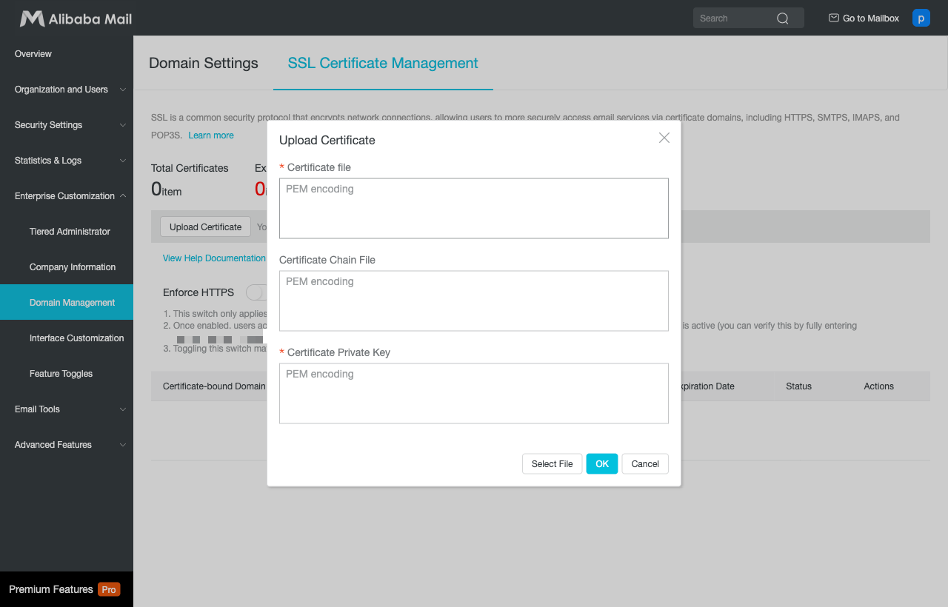Toggle the Enforce HTTPS switch
Screen dimensions: 948x607
tap(256, 292)
